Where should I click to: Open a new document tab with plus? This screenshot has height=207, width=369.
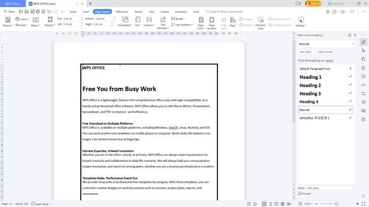91,3
